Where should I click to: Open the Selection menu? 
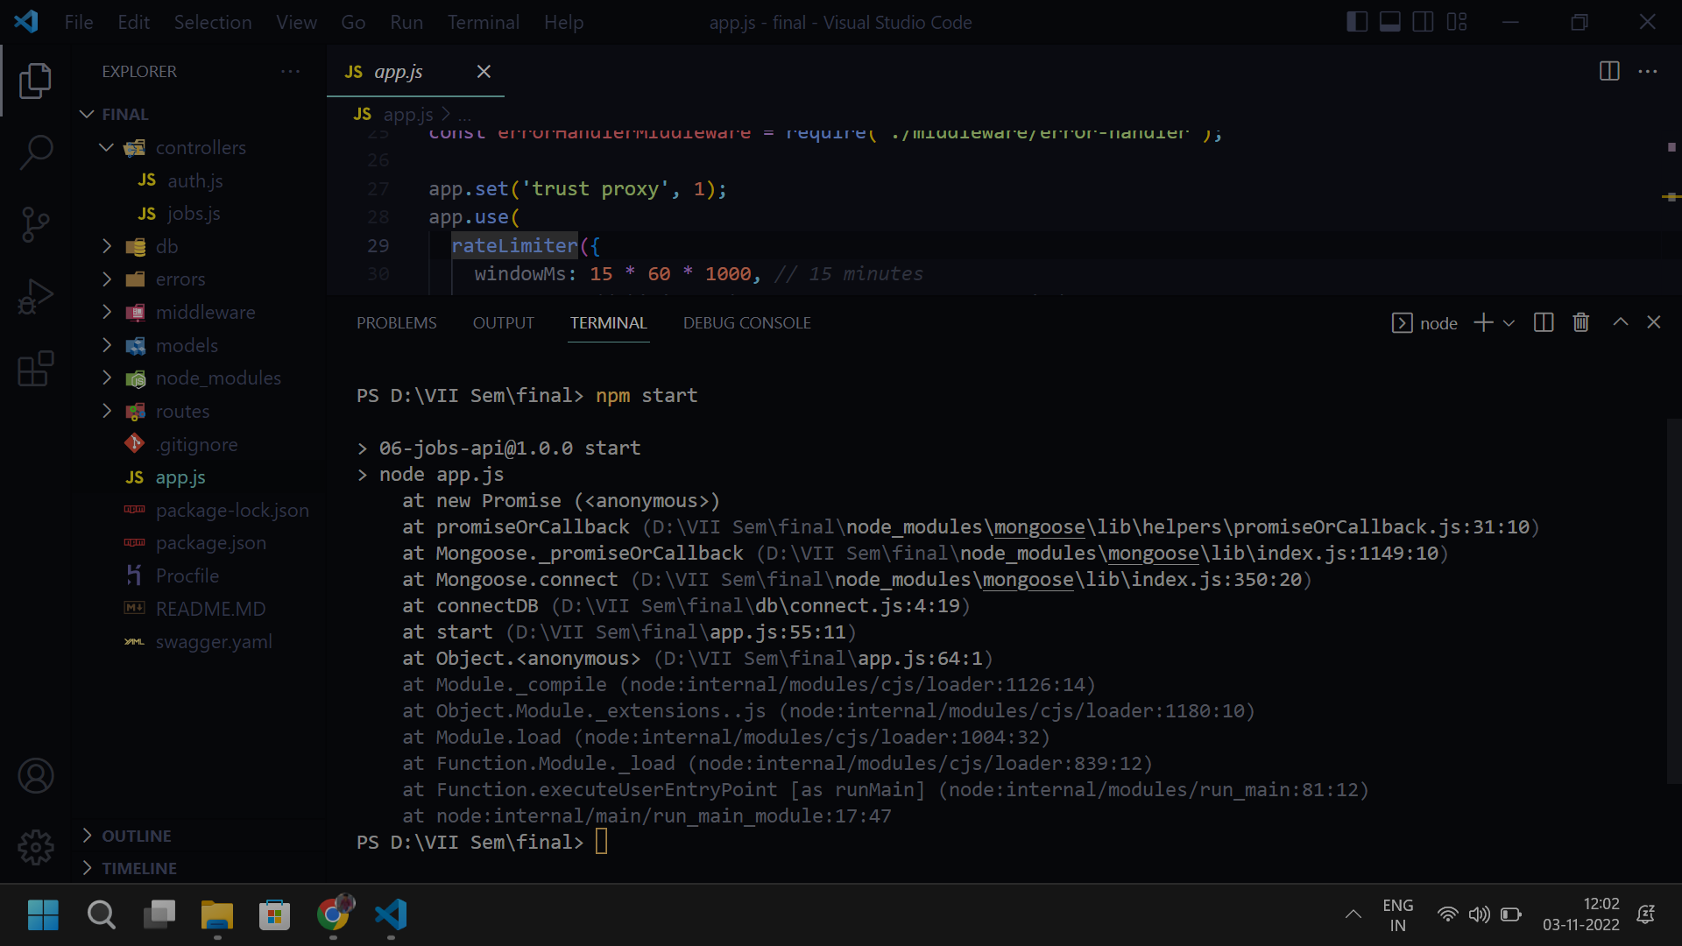click(x=213, y=22)
